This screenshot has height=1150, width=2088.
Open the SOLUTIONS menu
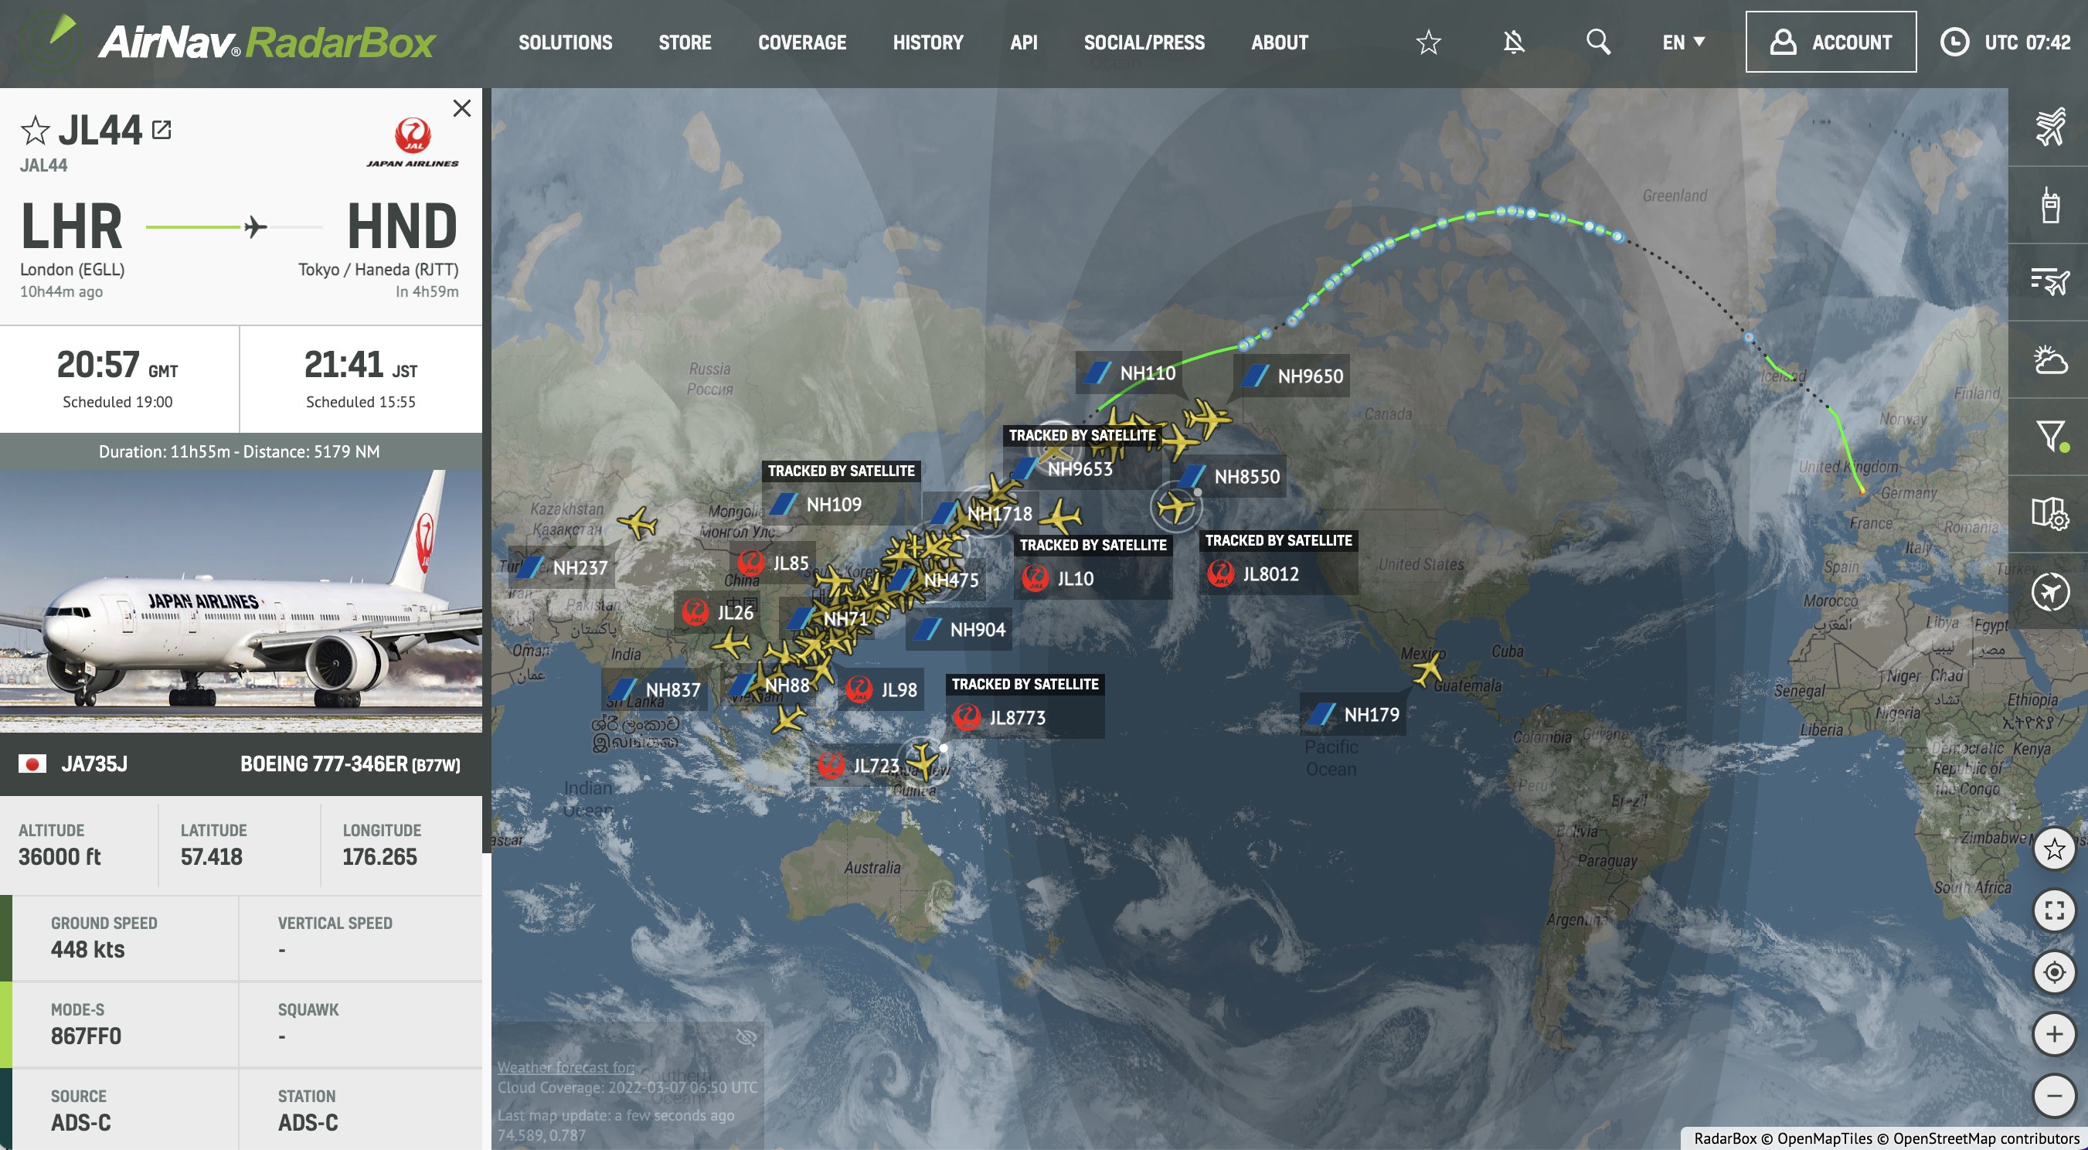pos(565,43)
